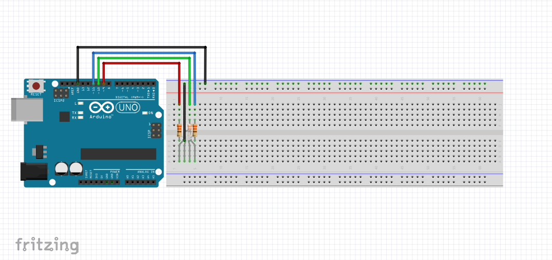Click the VIN pin on the power header
Screen dimensions: 552x260
pos(117,182)
